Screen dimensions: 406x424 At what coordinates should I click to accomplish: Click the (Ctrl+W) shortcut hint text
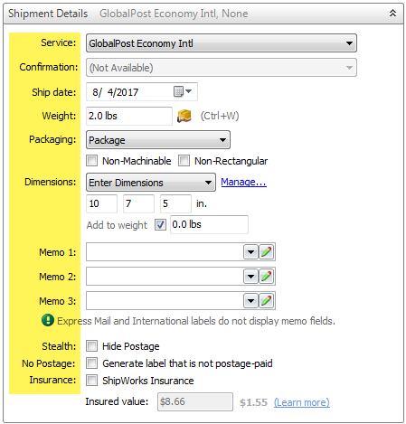tap(220, 116)
